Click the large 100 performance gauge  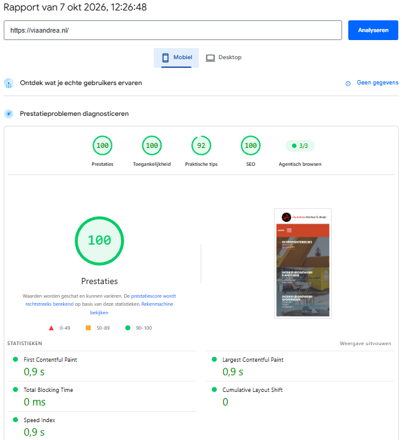click(x=99, y=241)
